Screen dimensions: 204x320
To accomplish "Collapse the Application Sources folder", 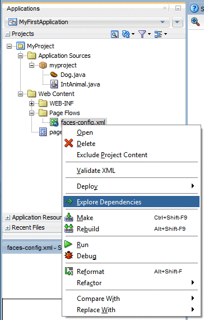I will [x=20, y=56].
